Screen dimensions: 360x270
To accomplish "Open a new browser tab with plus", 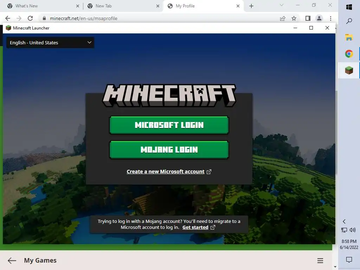I will [251, 6].
